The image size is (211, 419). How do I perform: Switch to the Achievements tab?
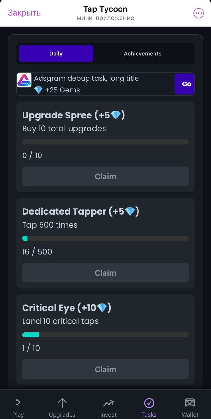pos(142,53)
